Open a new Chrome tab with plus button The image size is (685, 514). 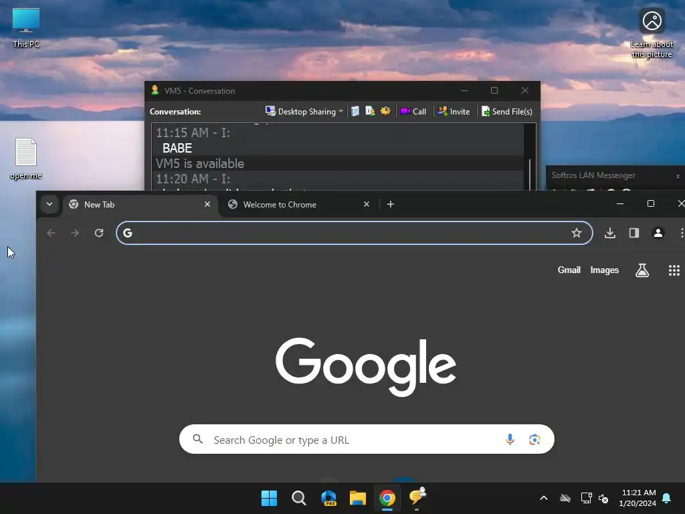pyautogui.click(x=391, y=204)
